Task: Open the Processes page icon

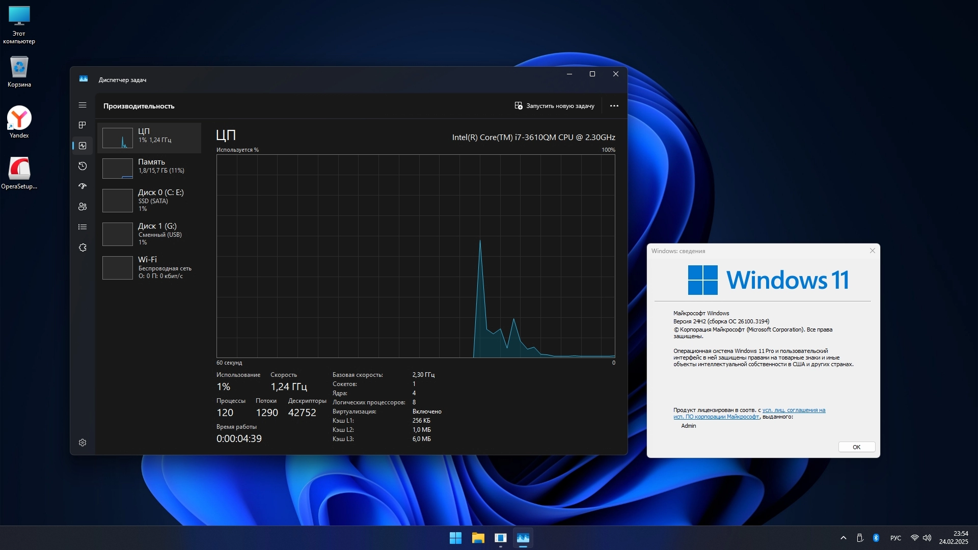Action: coord(83,125)
